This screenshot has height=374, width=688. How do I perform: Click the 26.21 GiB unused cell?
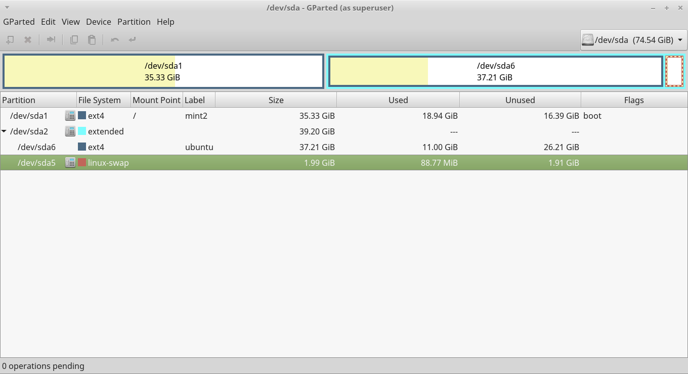pos(562,147)
